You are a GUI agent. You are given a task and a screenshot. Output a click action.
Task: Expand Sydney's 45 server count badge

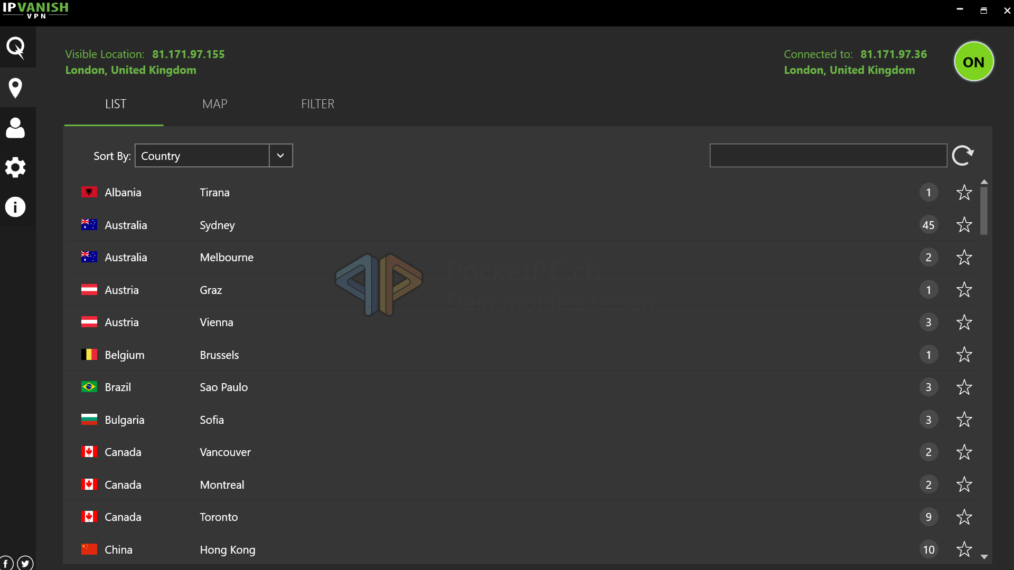[x=928, y=225]
